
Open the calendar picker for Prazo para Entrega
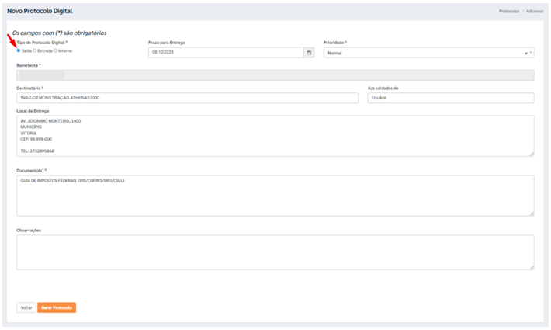click(x=309, y=53)
